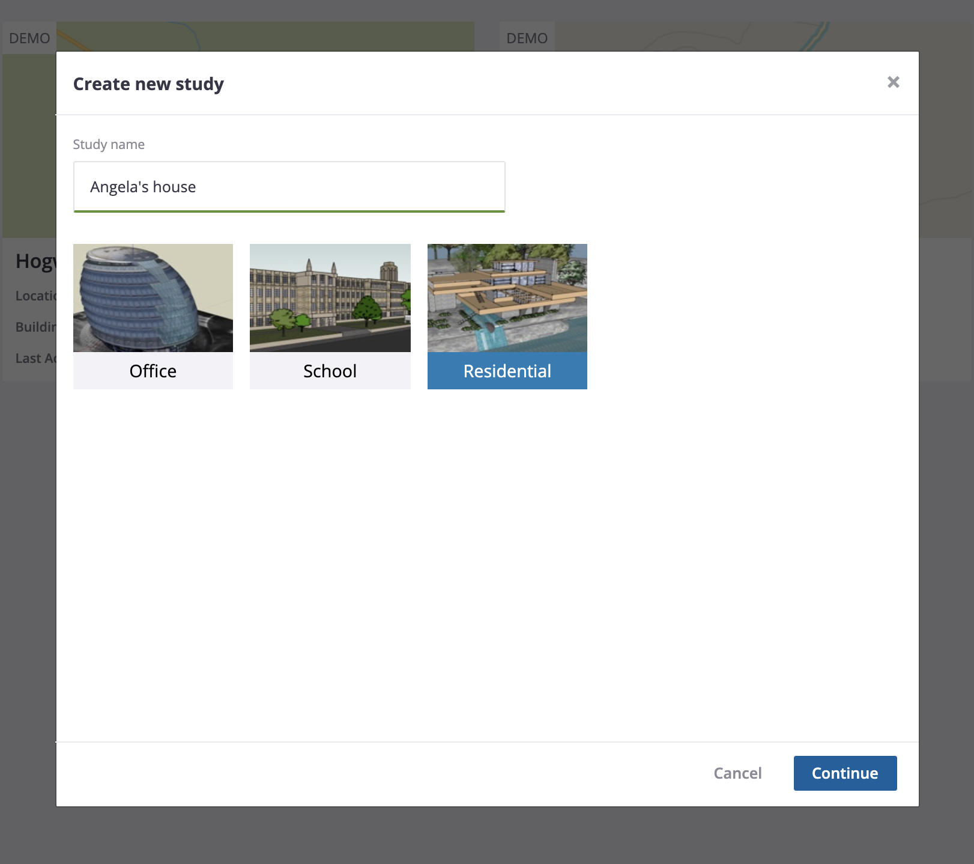
Task: Select the Residential label under its image
Action: click(507, 371)
